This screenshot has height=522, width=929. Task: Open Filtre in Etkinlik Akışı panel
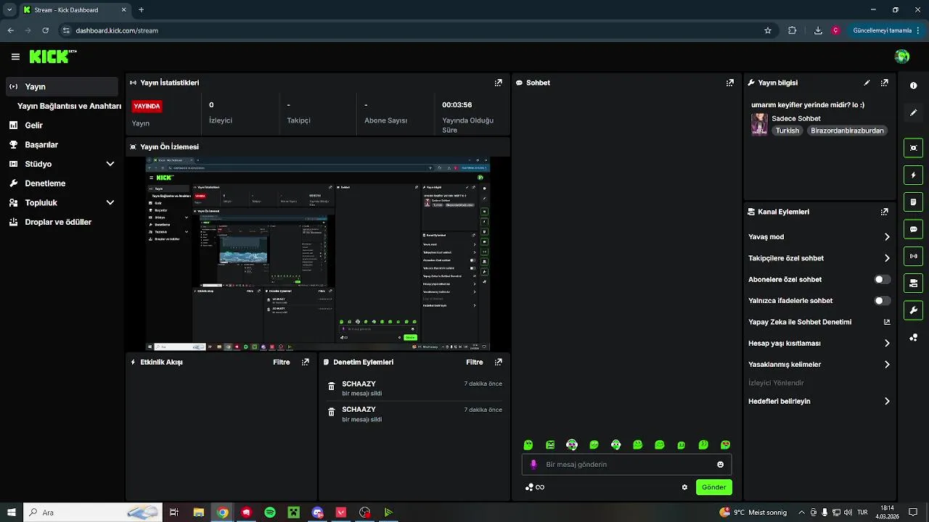pos(282,362)
